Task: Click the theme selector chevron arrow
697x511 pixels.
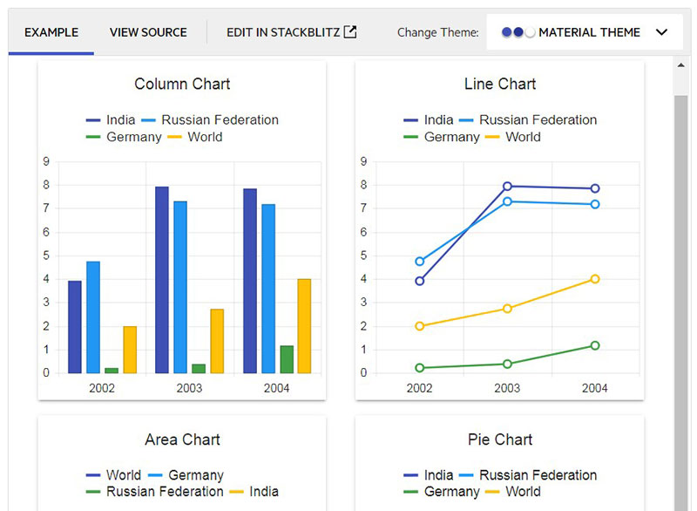Action: click(661, 32)
